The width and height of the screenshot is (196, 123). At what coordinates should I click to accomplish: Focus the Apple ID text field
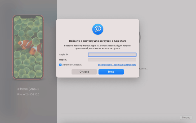(112, 55)
